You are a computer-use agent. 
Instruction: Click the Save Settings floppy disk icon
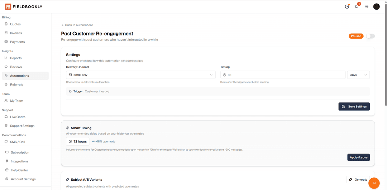pyautogui.click(x=343, y=107)
